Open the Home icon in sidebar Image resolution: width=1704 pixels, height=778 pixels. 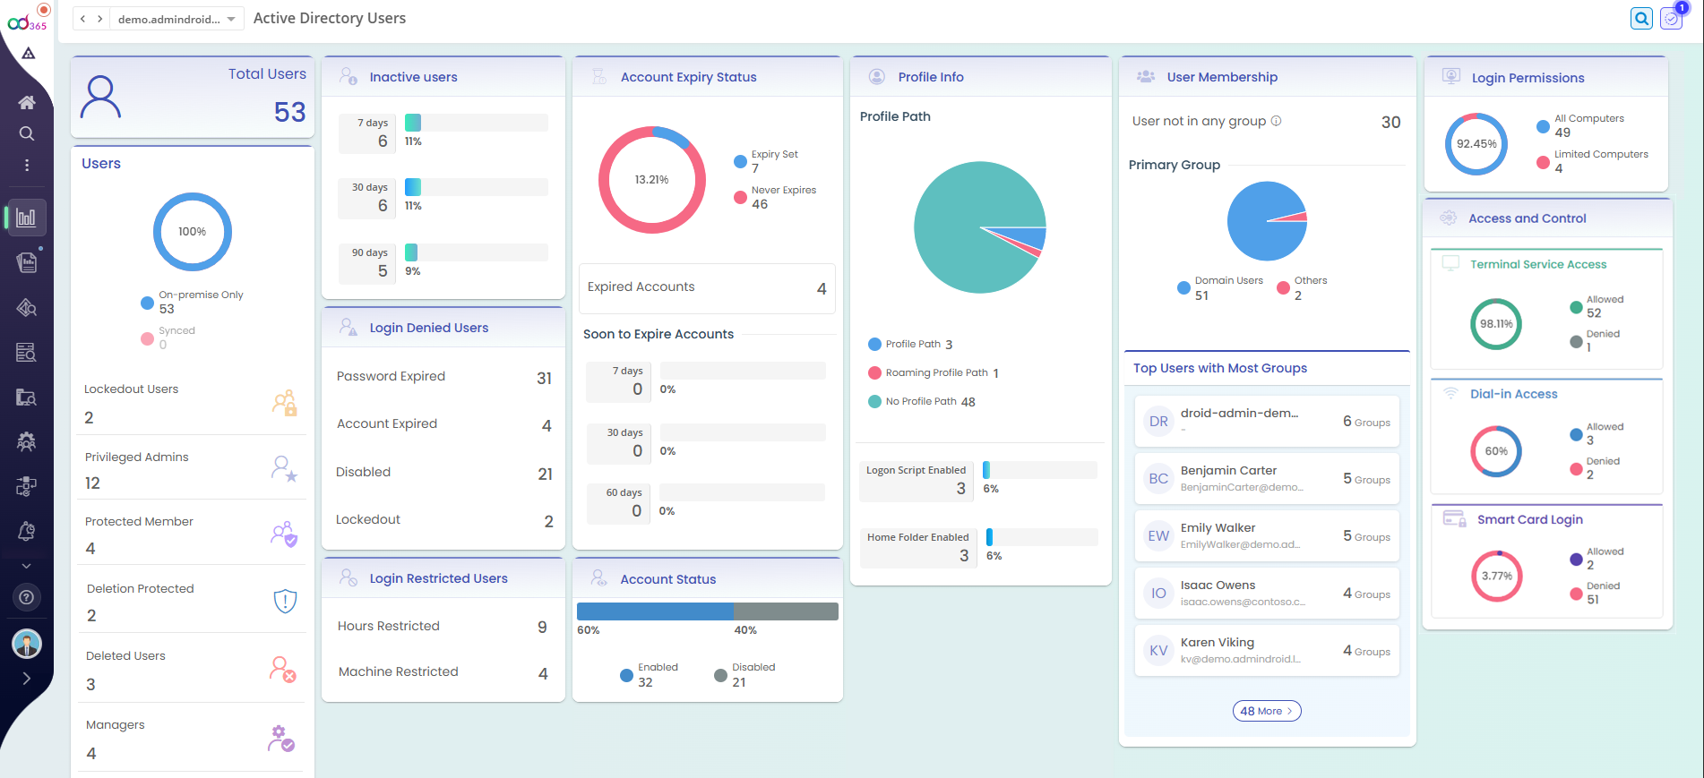[x=27, y=102]
